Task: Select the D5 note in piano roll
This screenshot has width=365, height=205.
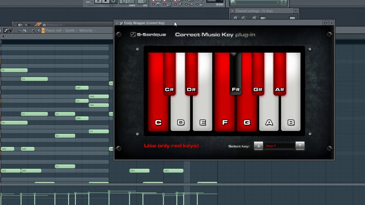Action: 14,70
